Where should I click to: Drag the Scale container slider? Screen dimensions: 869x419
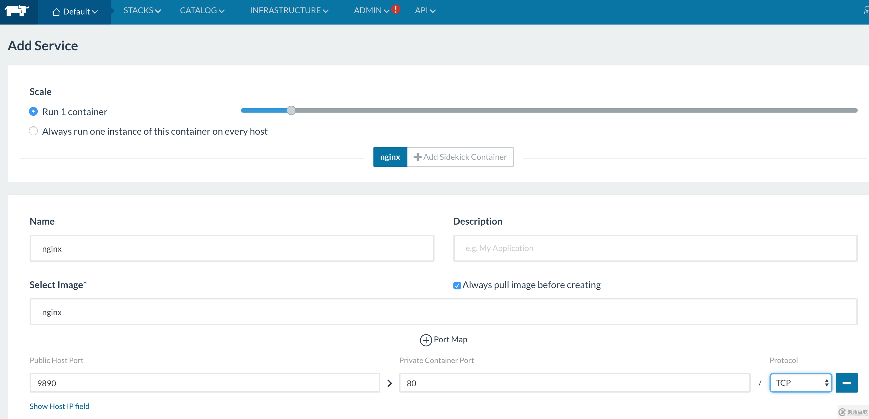coord(291,111)
